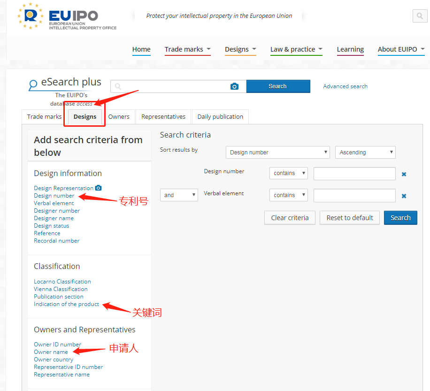
Task: Add the Designer number criterion
Action: coord(57,211)
